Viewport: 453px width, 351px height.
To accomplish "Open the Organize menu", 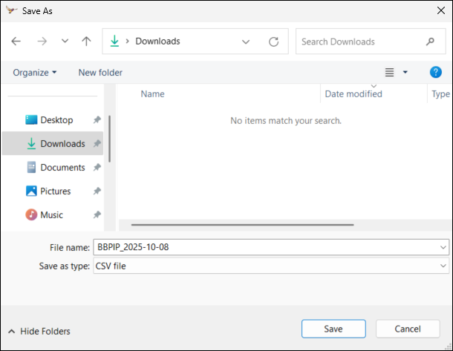I will coord(35,72).
